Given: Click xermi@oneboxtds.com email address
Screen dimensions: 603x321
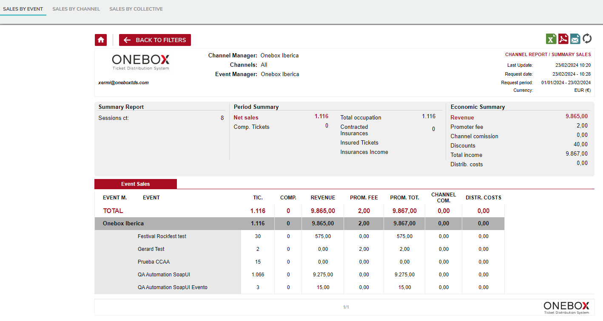Looking at the screenshot, I should [x=123, y=82].
